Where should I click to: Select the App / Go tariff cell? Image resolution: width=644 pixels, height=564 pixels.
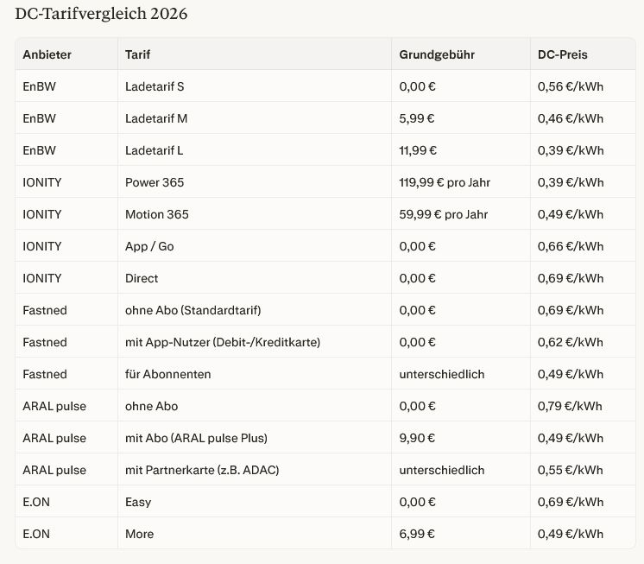[149, 246]
